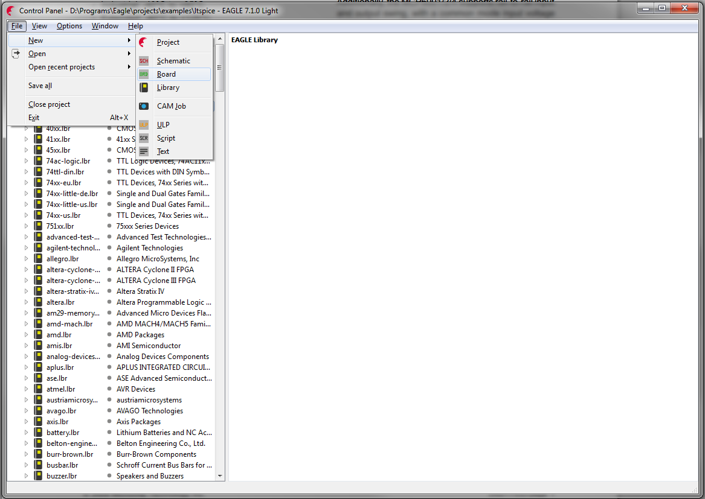Click the Board icon to create a board
The height and width of the screenshot is (499, 705).
(x=144, y=74)
